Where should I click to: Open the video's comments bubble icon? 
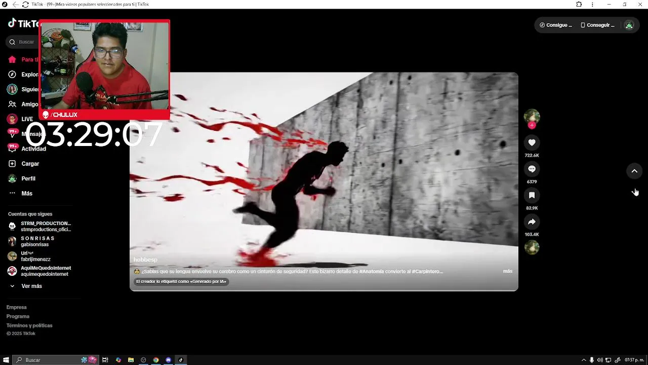click(532, 169)
